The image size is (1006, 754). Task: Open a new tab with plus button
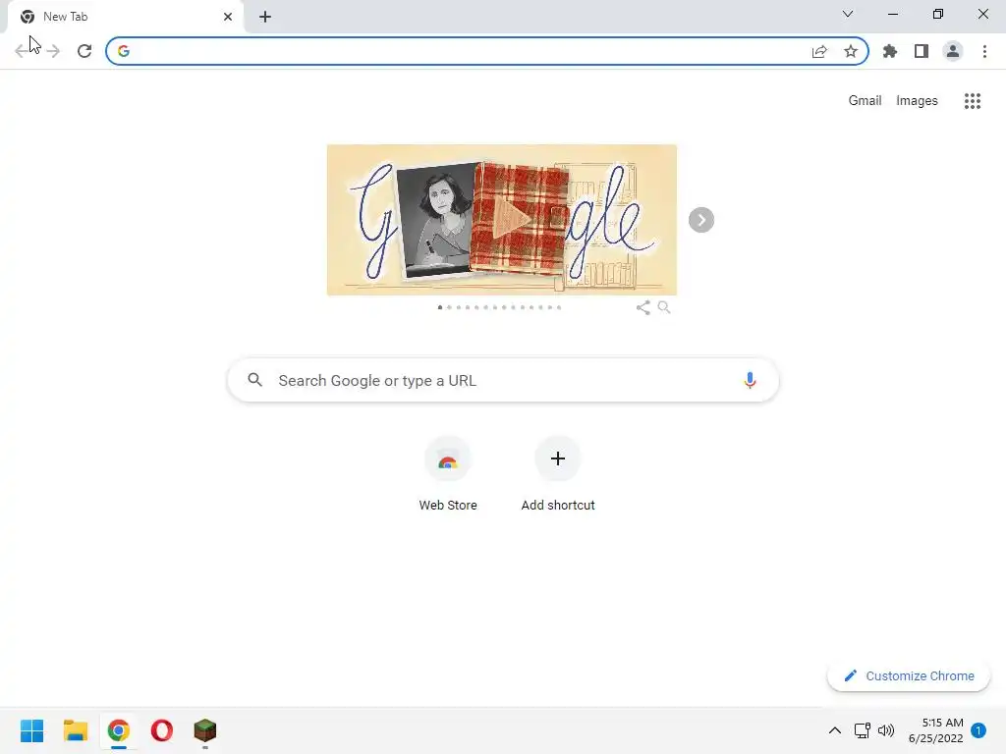(x=265, y=17)
